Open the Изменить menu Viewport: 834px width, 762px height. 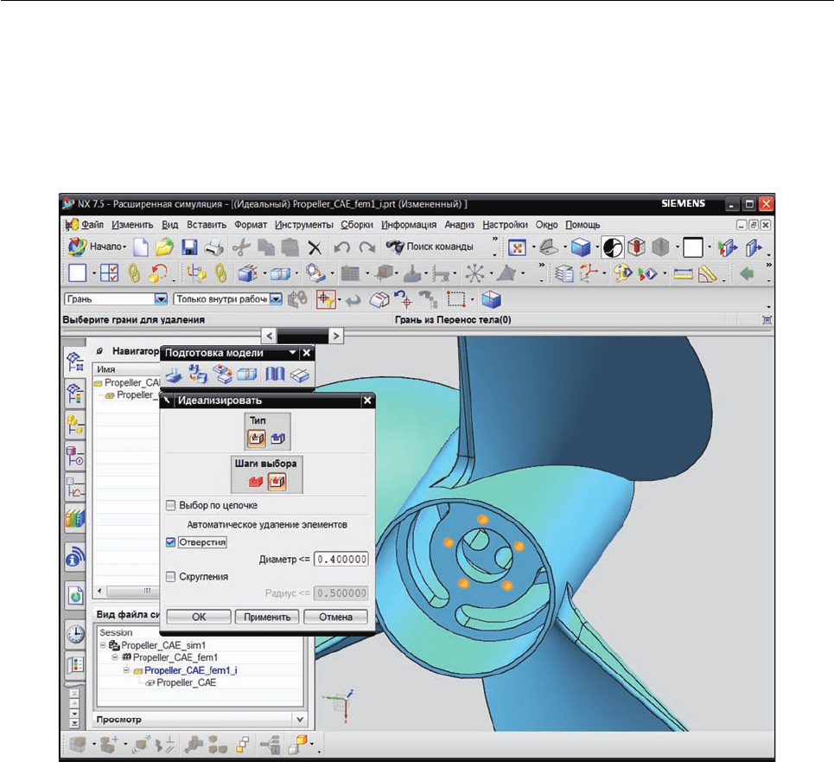[132, 225]
